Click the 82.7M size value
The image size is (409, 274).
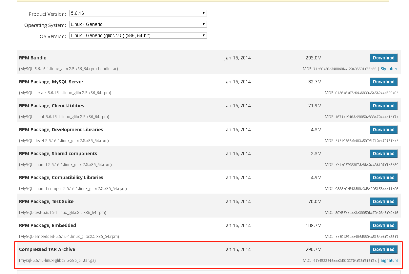(x=315, y=82)
